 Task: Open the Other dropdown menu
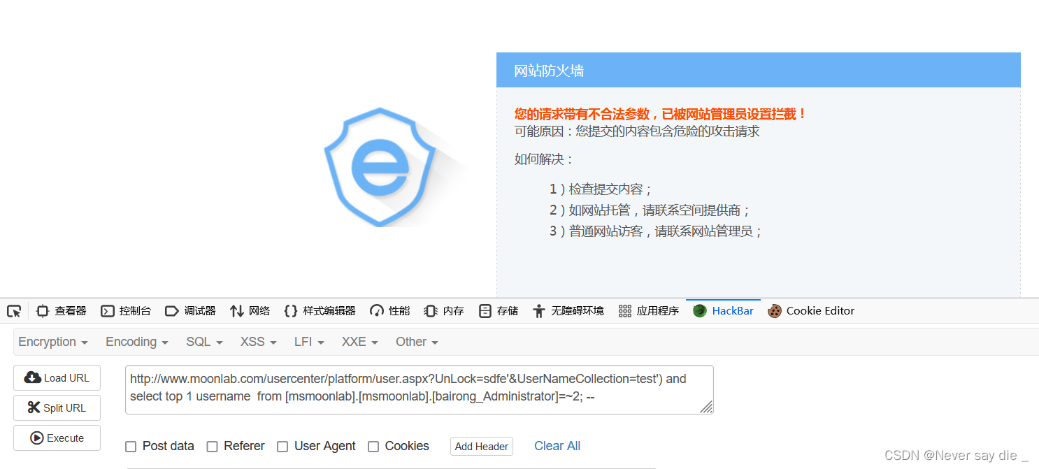(x=417, y=342)
